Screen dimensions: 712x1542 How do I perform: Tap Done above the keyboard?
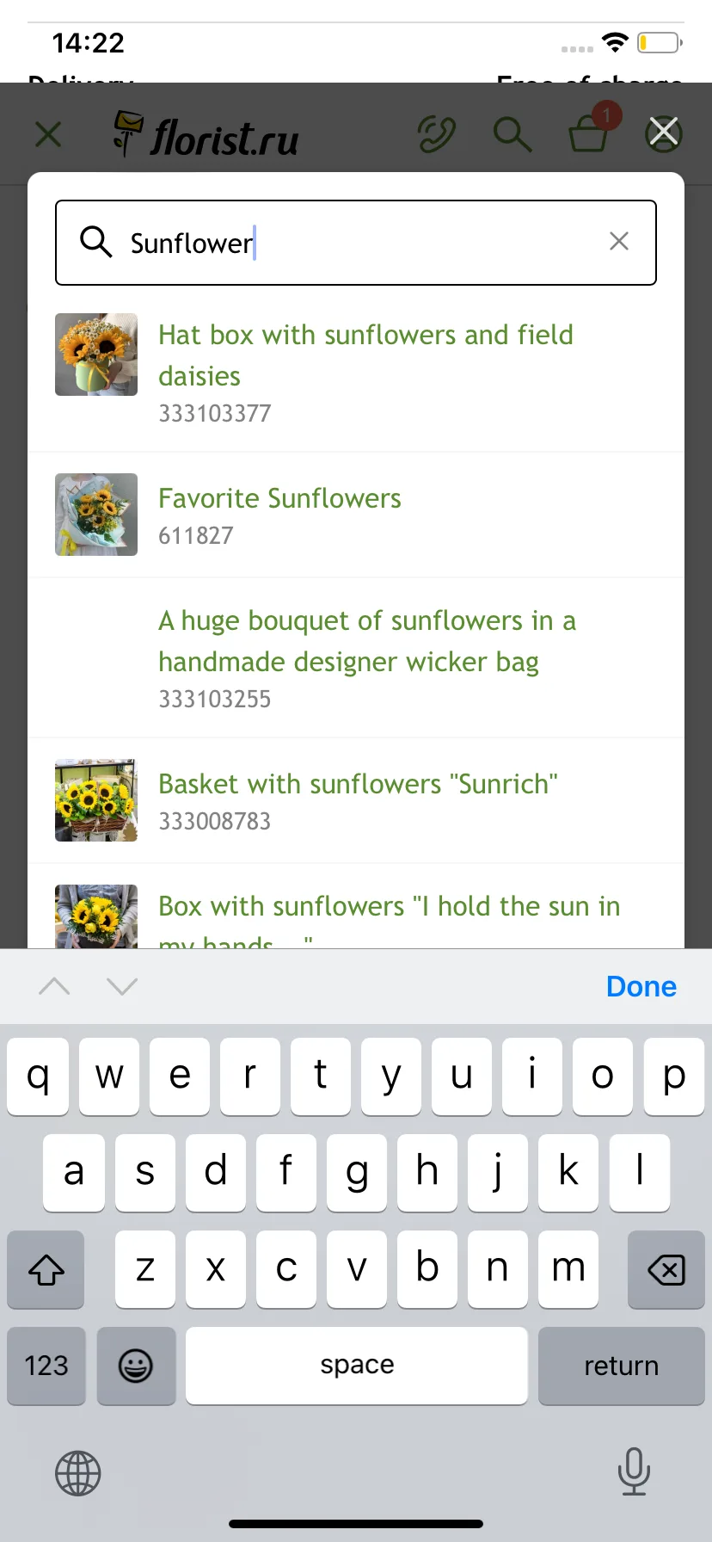[x=641, y=986]
